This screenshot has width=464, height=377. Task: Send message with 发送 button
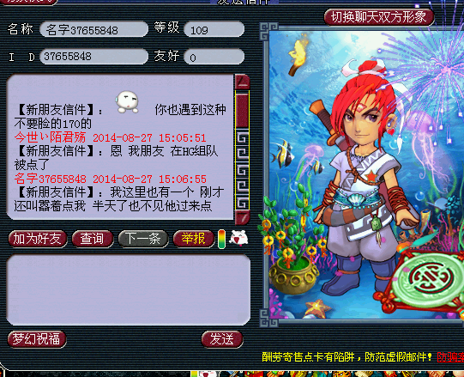[x=222, y=338]
